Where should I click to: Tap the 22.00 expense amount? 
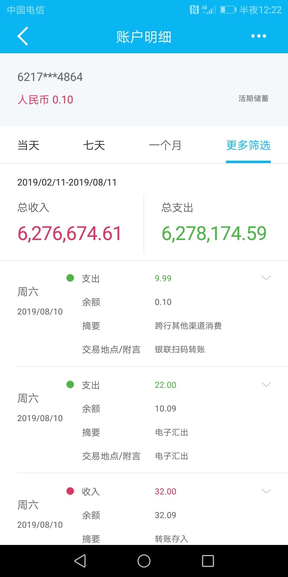click(x=166, y=385)
